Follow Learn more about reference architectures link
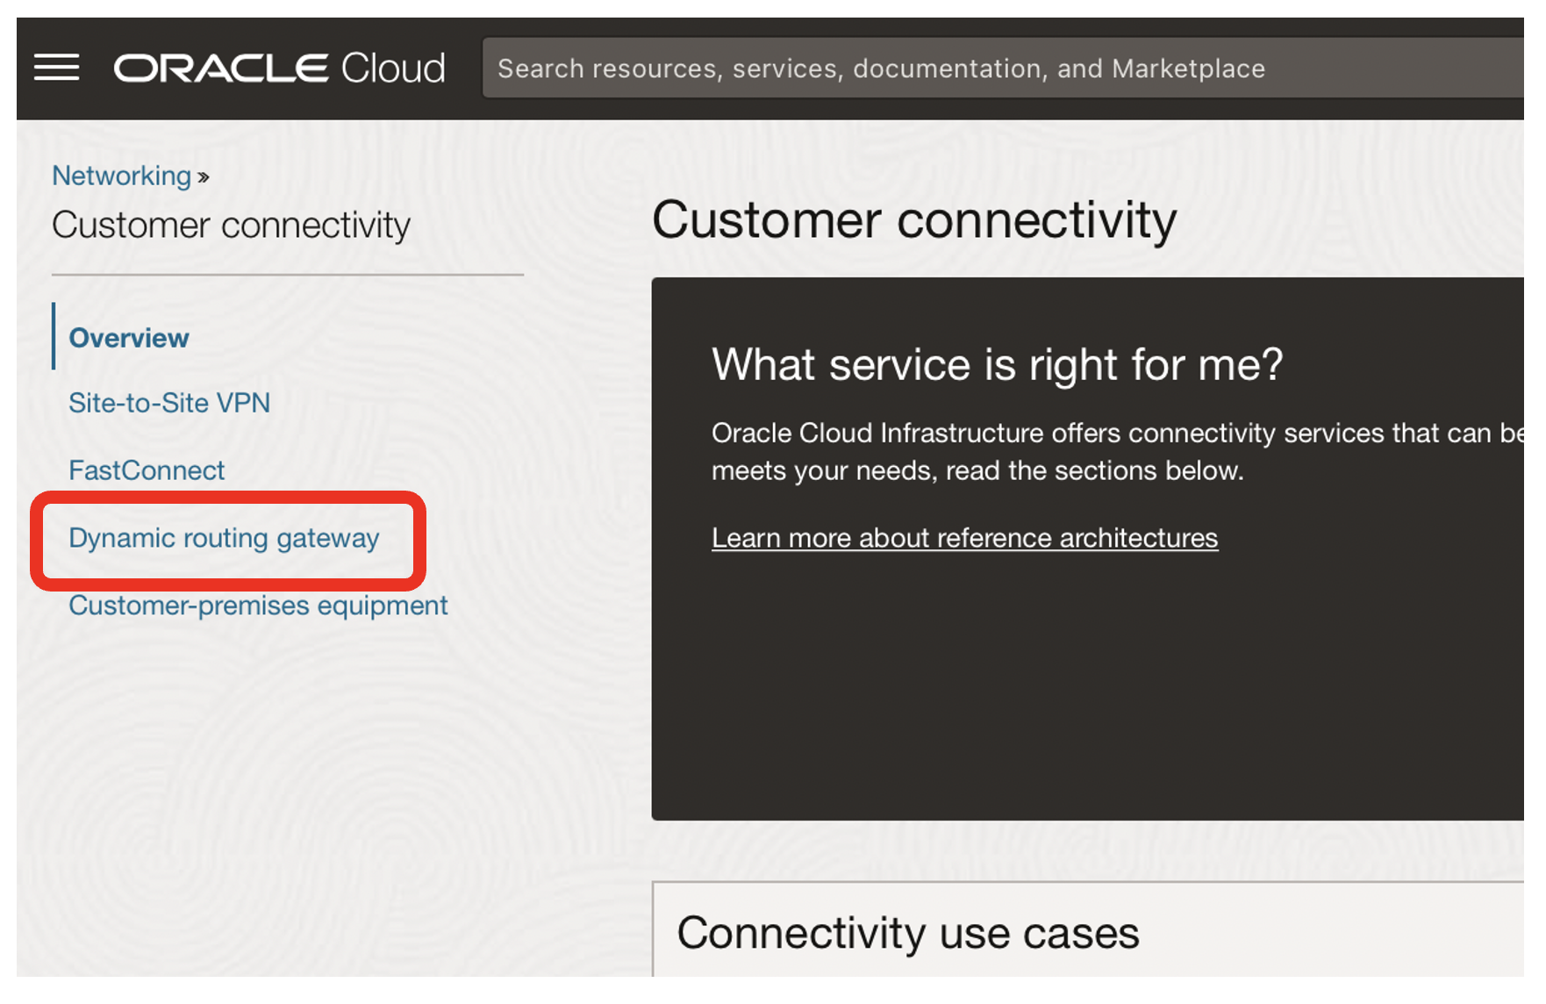The height and width of the screenshot is (1004, 1546). pos(964,538)
